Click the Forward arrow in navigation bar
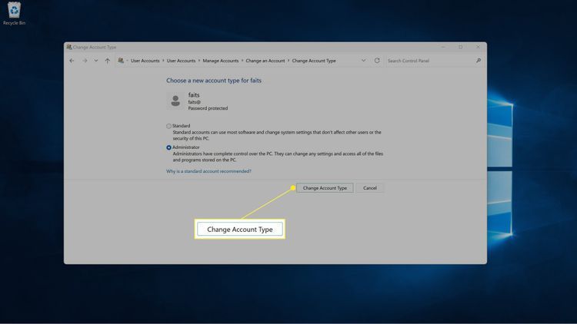This screenshot has height=324, width=577. [x=84, y=61]
